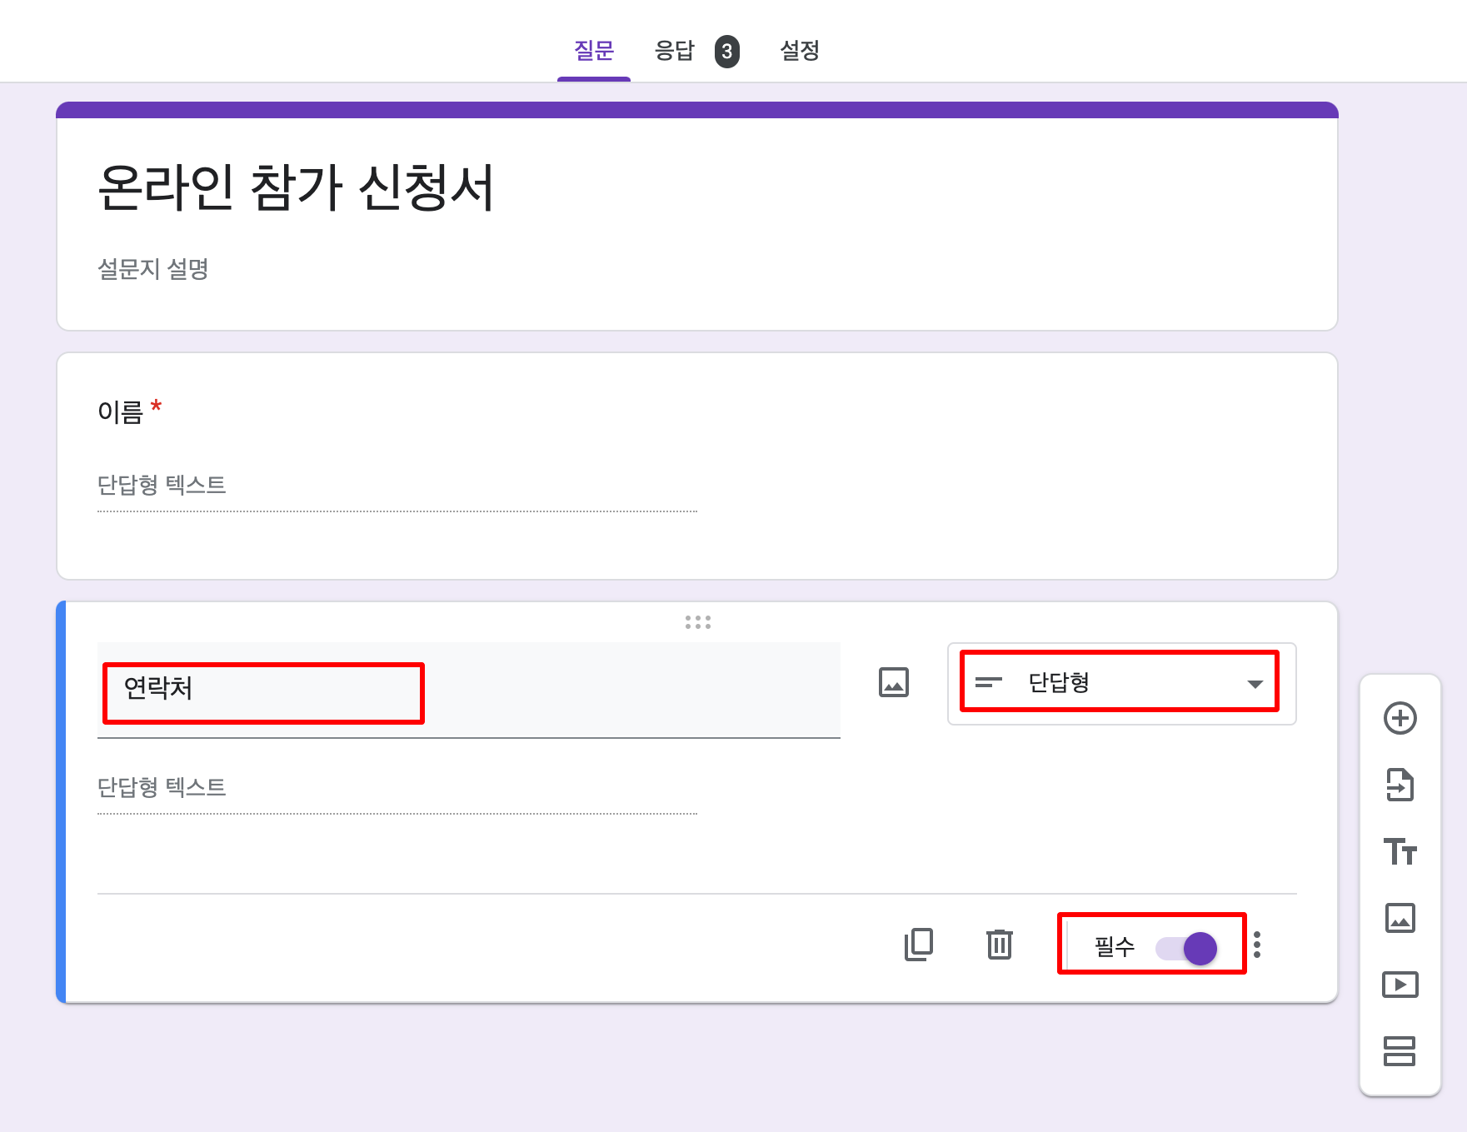Edit the form title 온라인 참가 신청서
Viewport: 1467px width, 1132px height.
point(297,187)
